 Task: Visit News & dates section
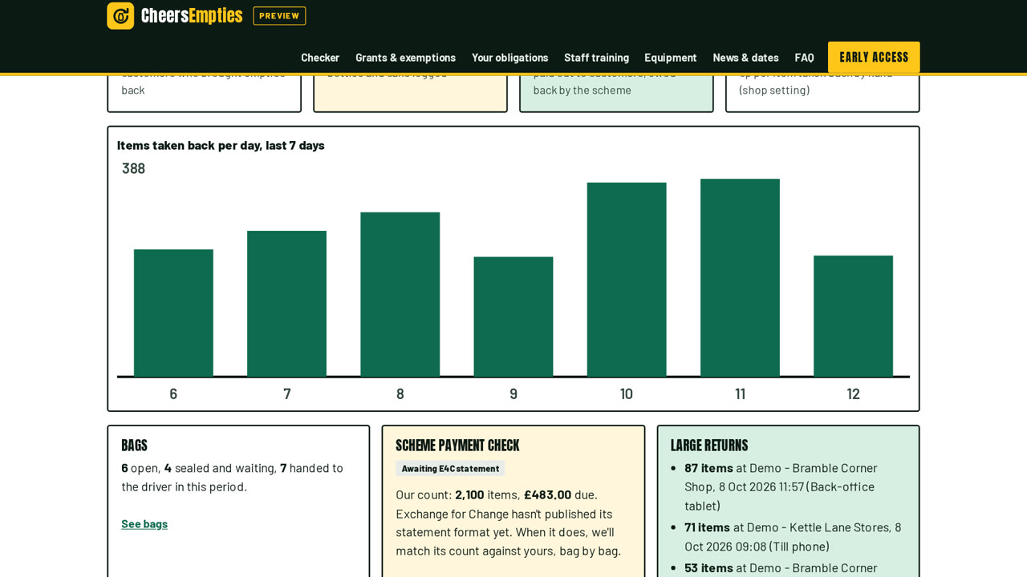click(x=745, y=58)
